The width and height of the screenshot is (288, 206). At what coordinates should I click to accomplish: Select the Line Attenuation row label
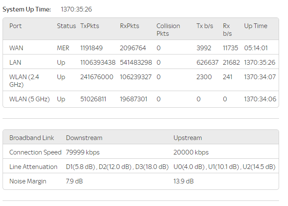33,167
